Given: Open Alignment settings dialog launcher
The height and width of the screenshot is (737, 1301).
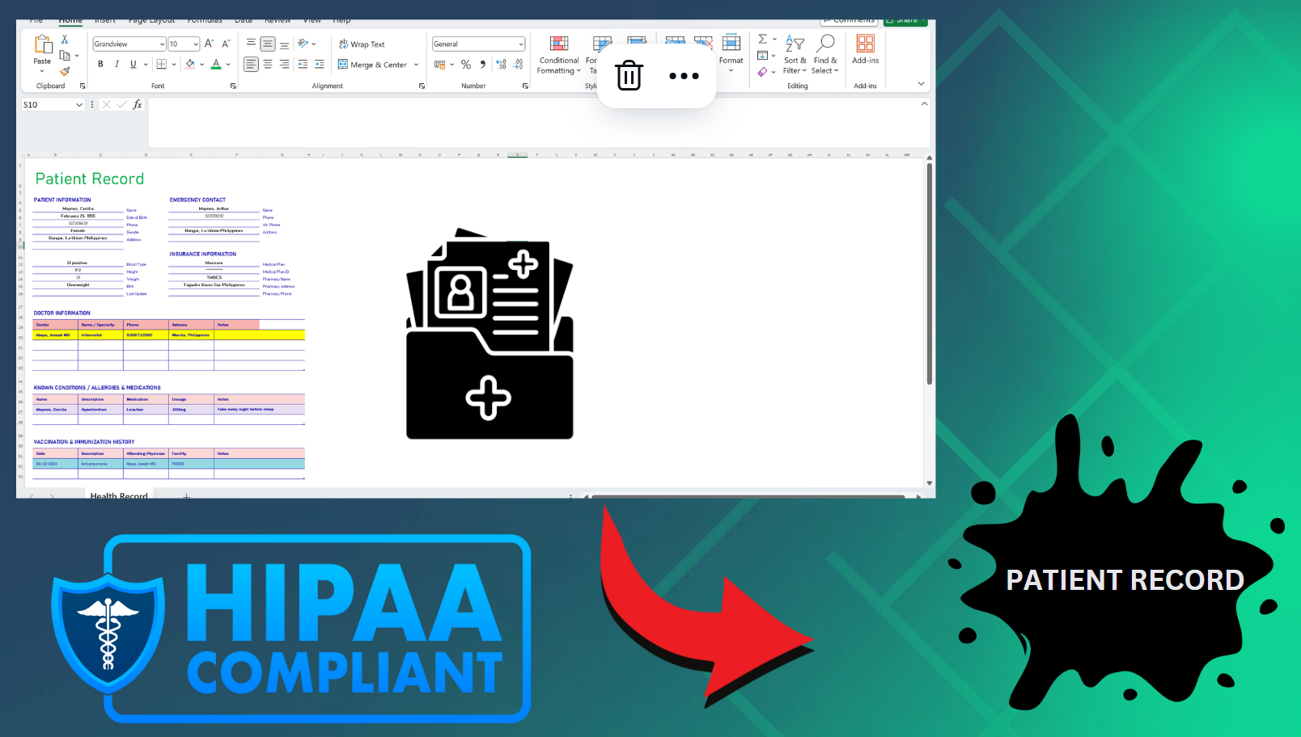Looking at the screenshot, I should [x=422, y=86].
